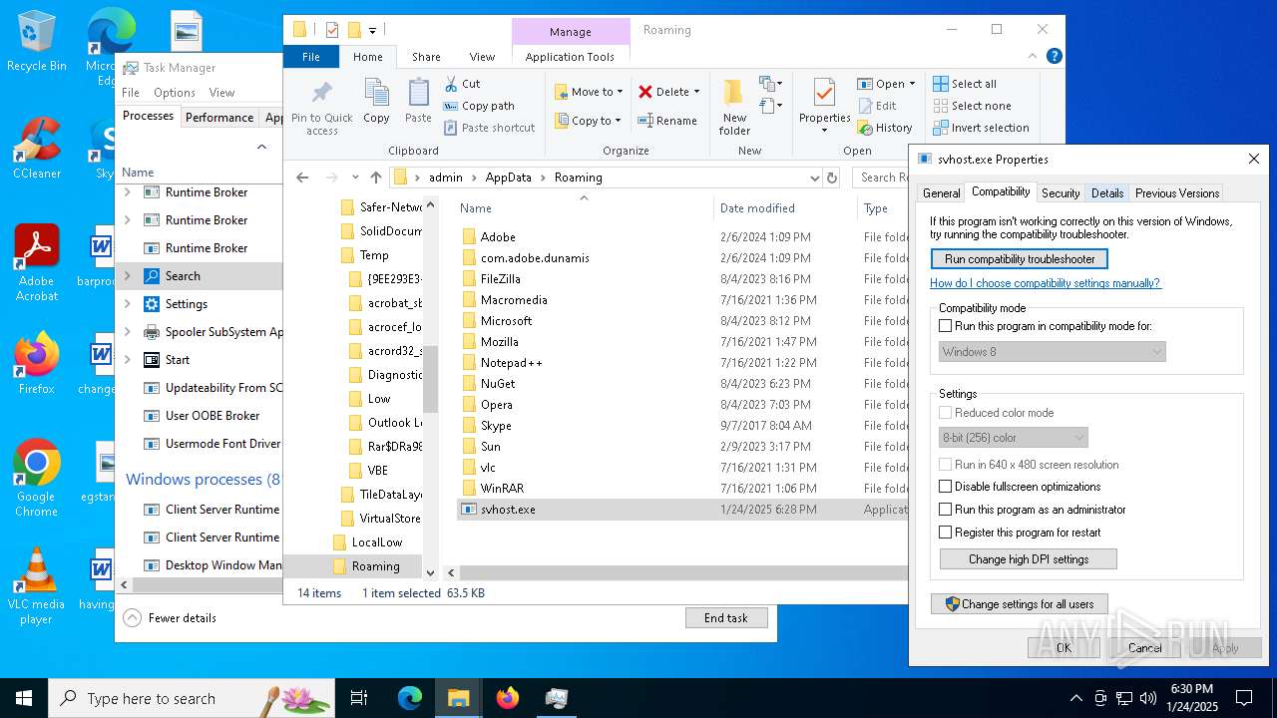Open the Windows Start menu

(24, 698)
